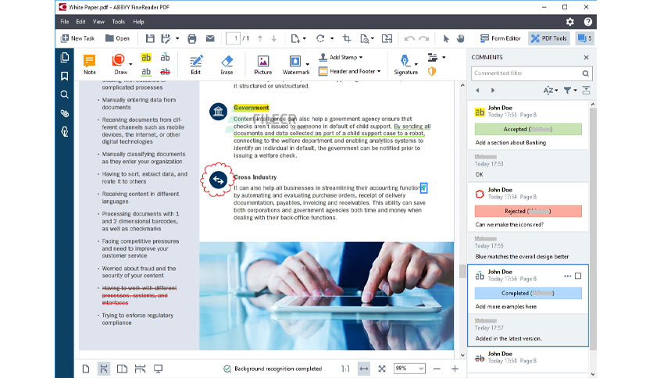The image size is (653, 378).
Task: Undo the last action
Action: tap(409, 38)
